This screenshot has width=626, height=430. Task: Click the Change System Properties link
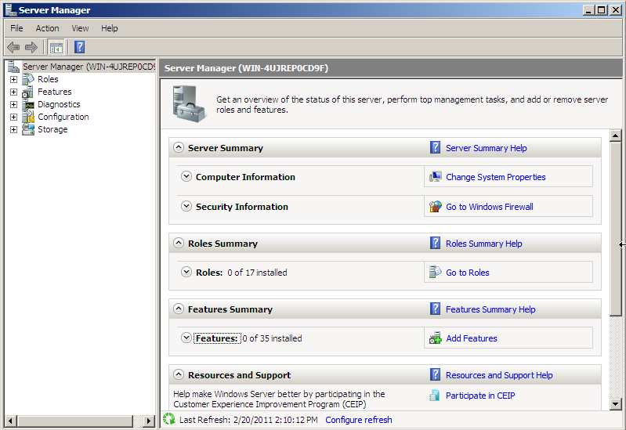point(495,177)
